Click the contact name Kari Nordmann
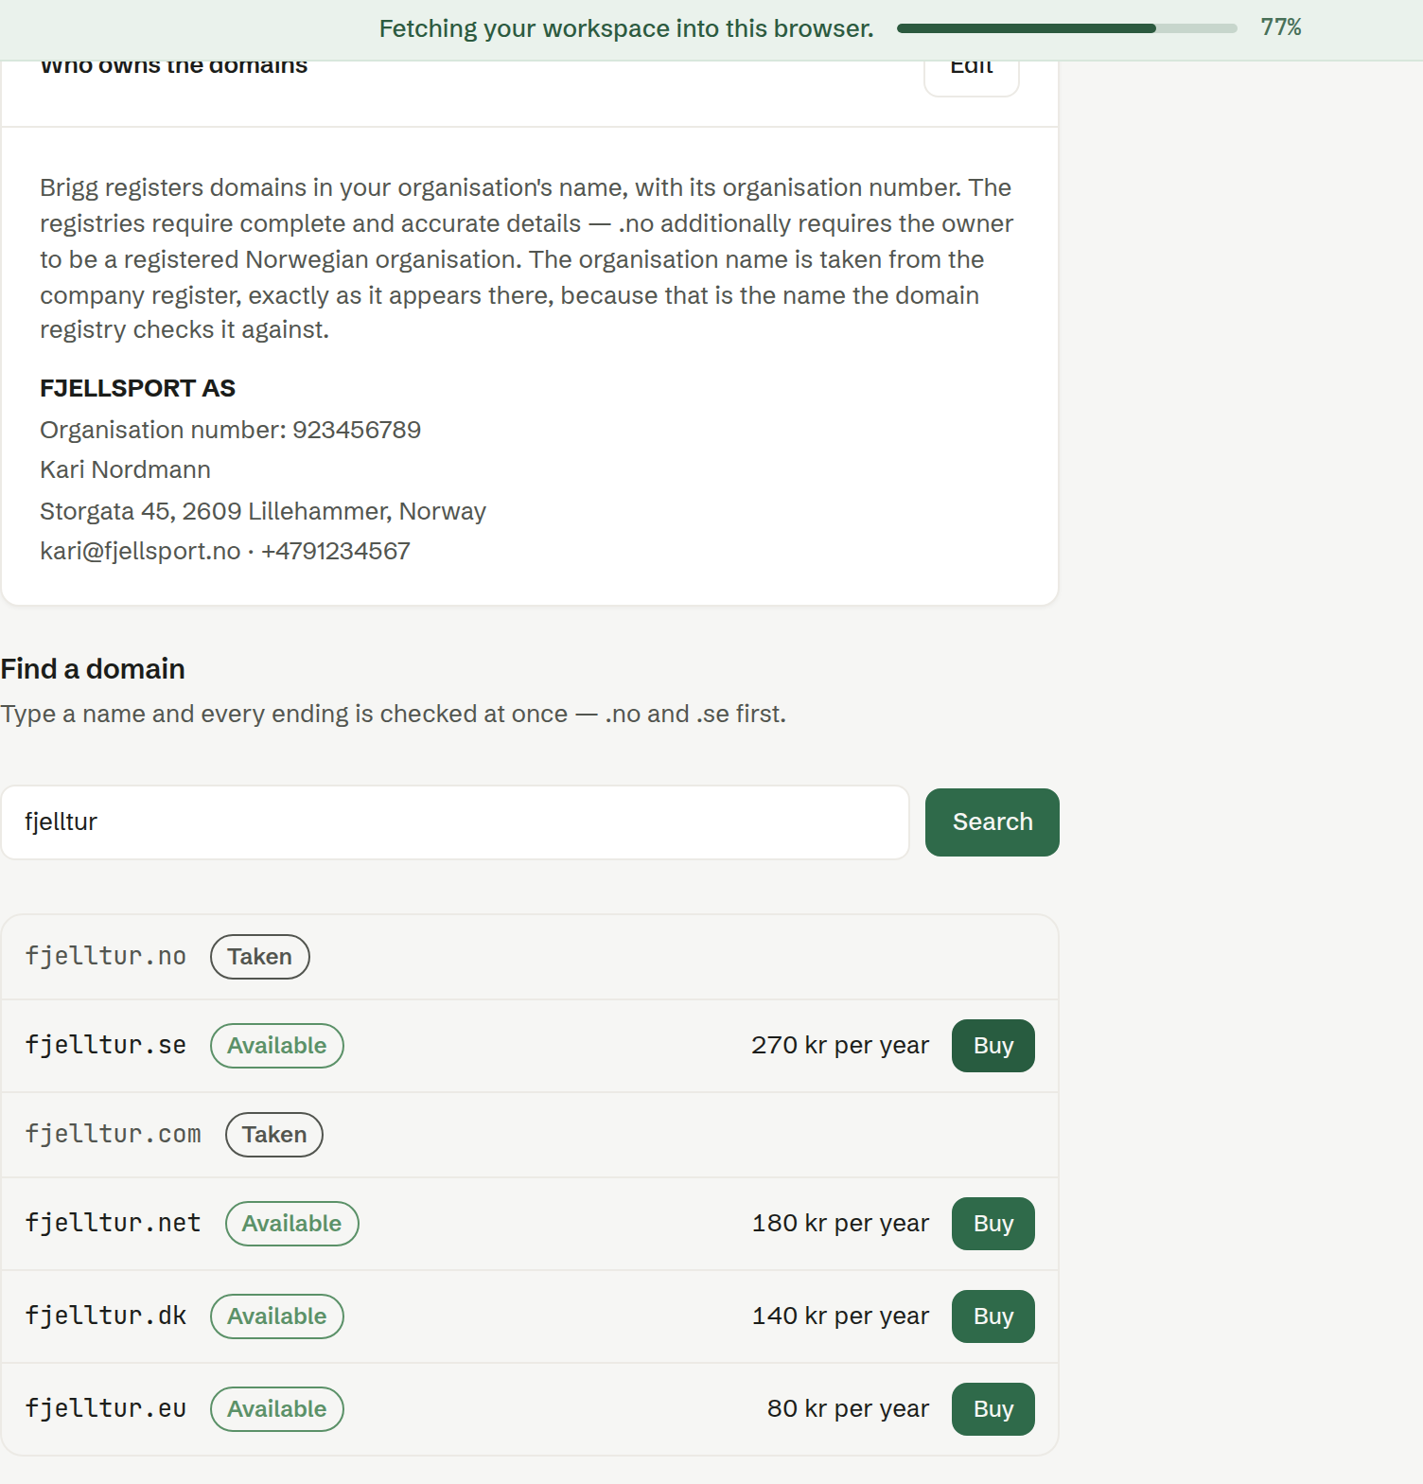The image size is (1423, 1484). coord(125,469)
